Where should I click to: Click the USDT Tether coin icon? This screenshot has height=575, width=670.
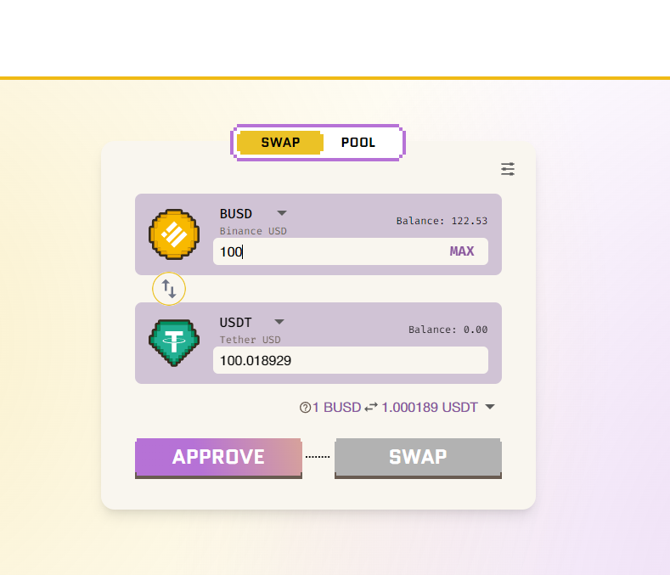point(174,343)
